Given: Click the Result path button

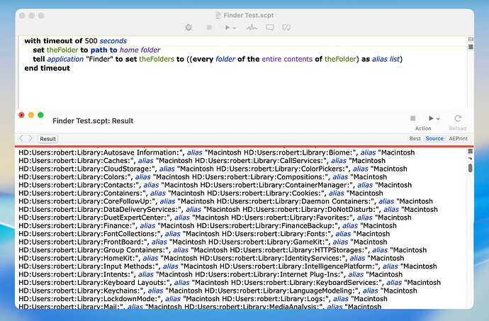Looking at the screenshot, I should [47, 139].
